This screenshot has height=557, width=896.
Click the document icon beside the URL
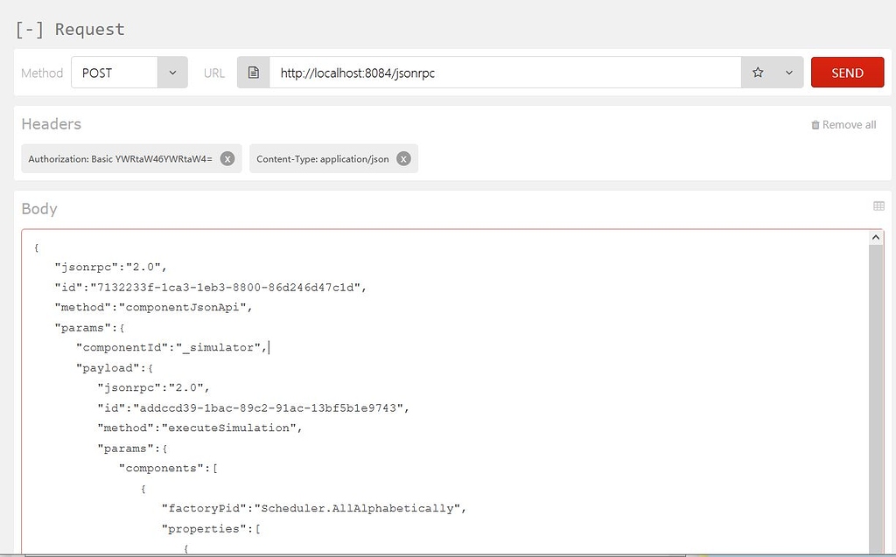(x=253, y=73)
